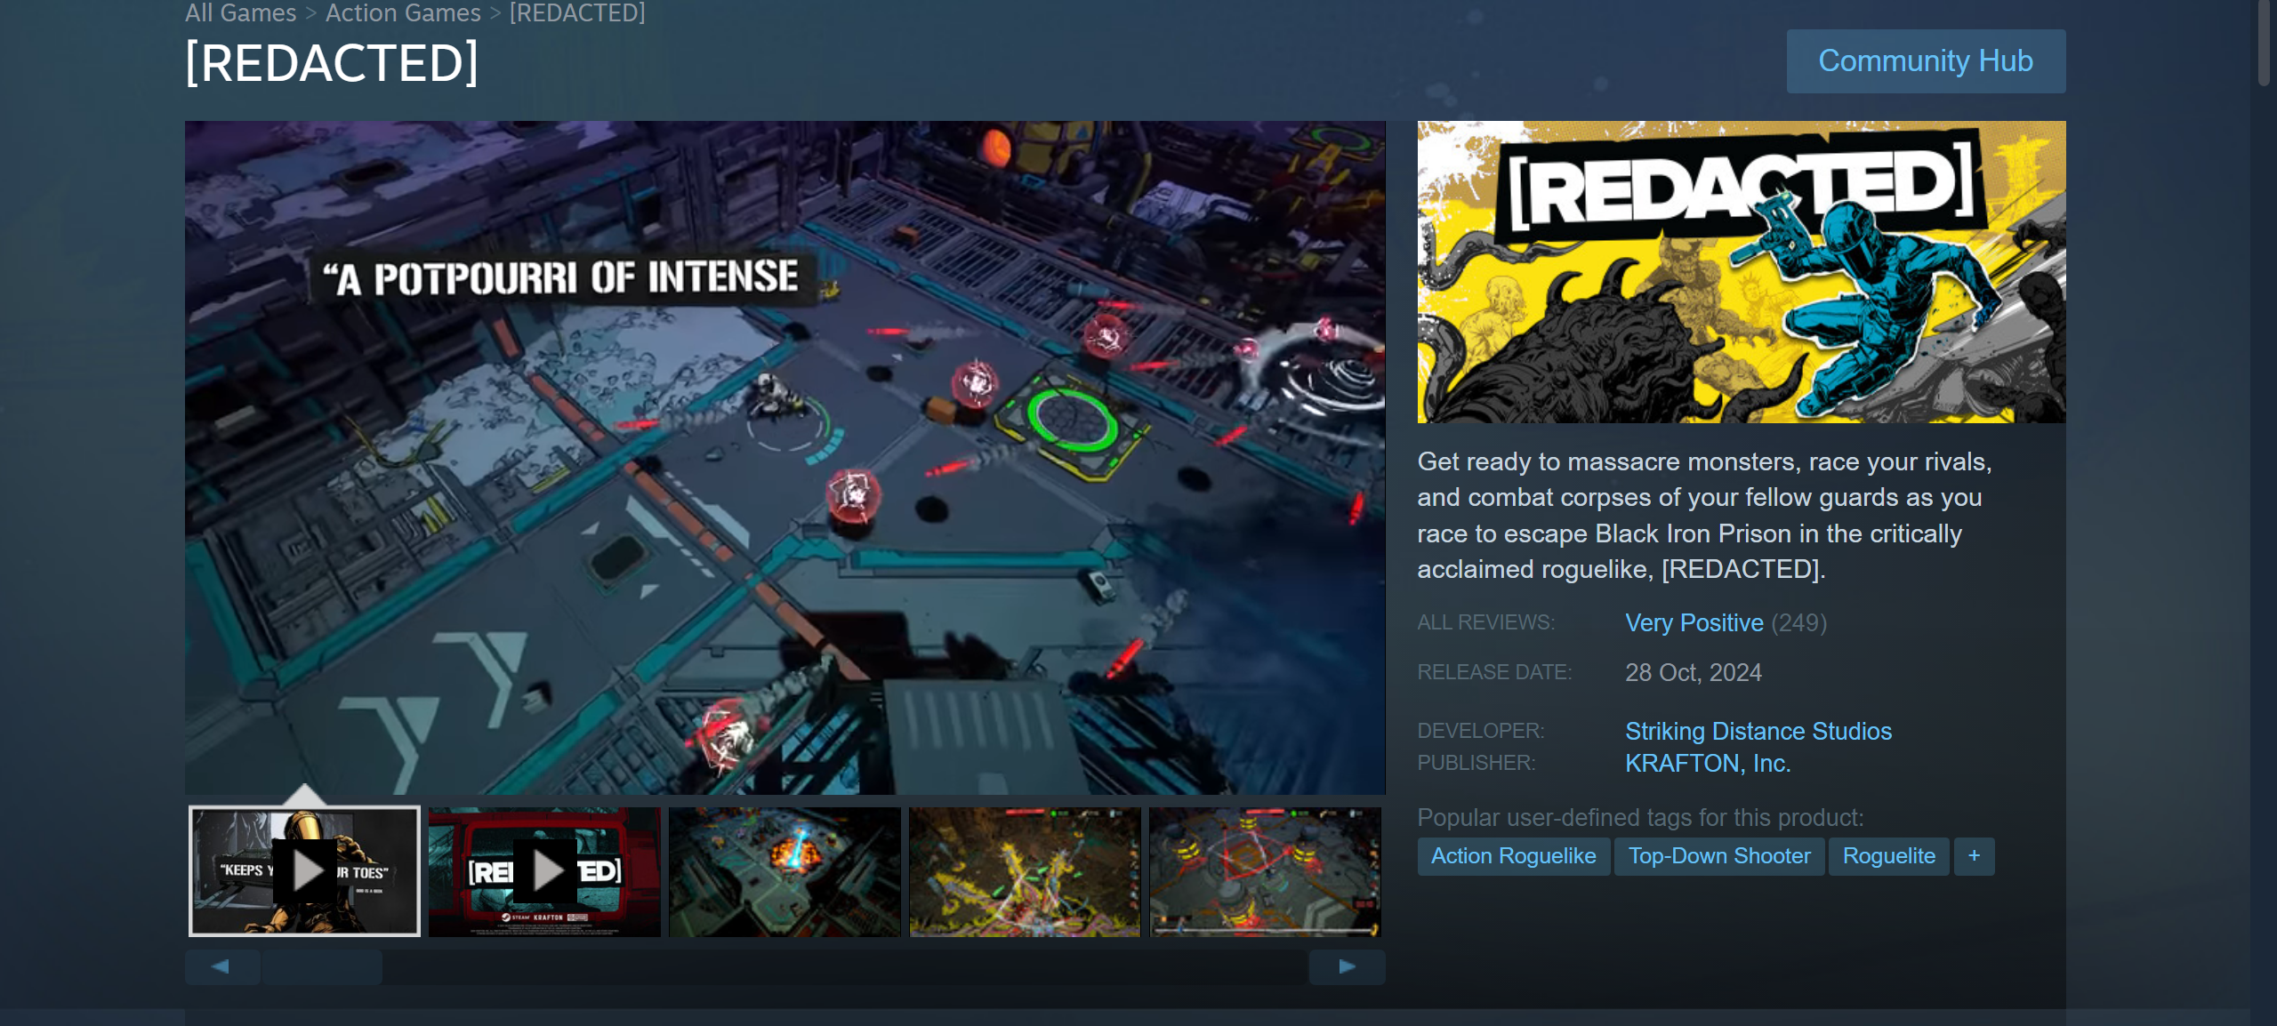Click the "RELEASE DATE:" label
Viewport: 2277px width, 1026px height.
point(1494,672)
